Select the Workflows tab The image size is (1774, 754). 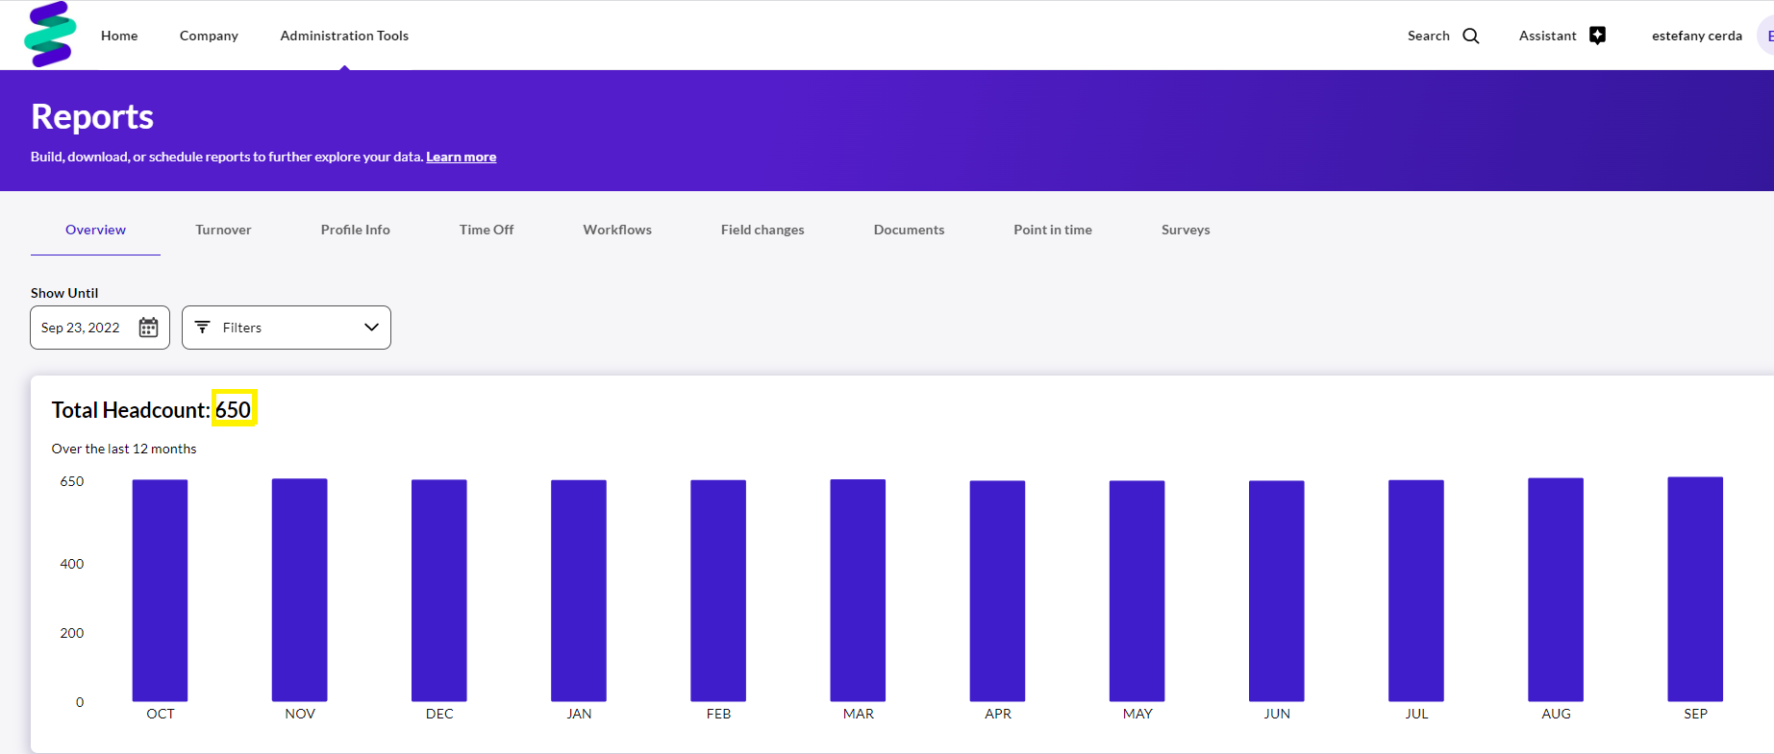(x=617, y=230)
